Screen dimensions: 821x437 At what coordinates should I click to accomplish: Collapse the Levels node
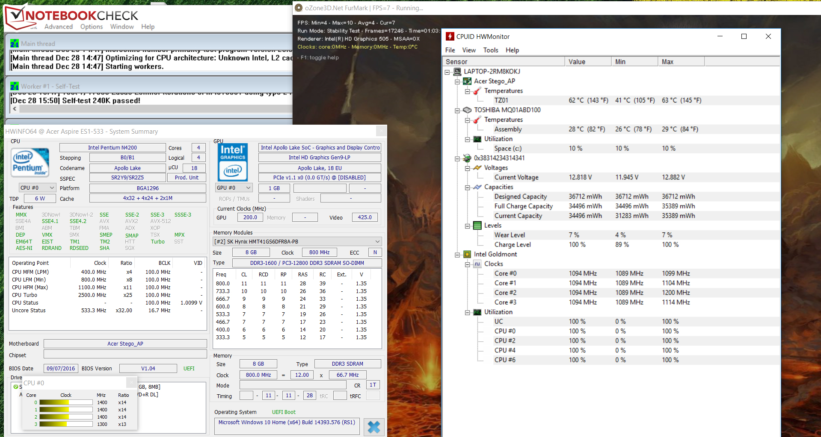[468, 226]
